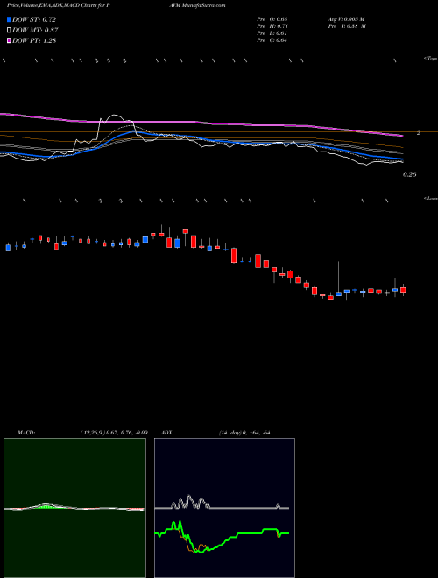Screen dimensions: 438x578
Task: Click the "0.26" value near the EMA lines
Action: click(x=410, y=175)
